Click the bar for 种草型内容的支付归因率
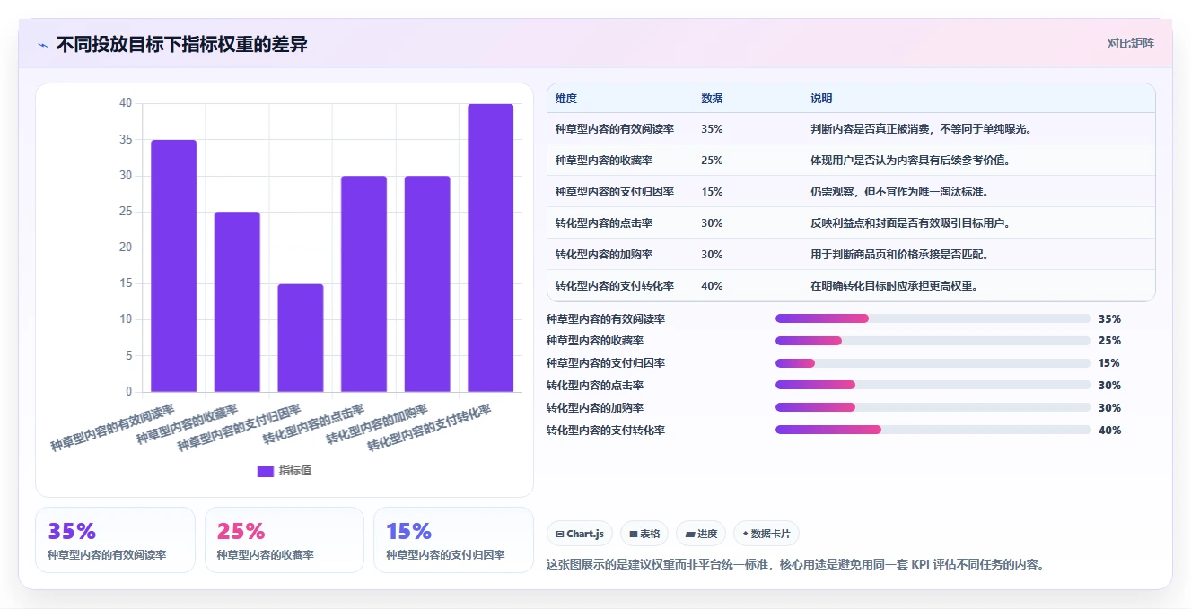This screenshot has height=609, width=1191. pyautogui.click(x=301, y=338)
